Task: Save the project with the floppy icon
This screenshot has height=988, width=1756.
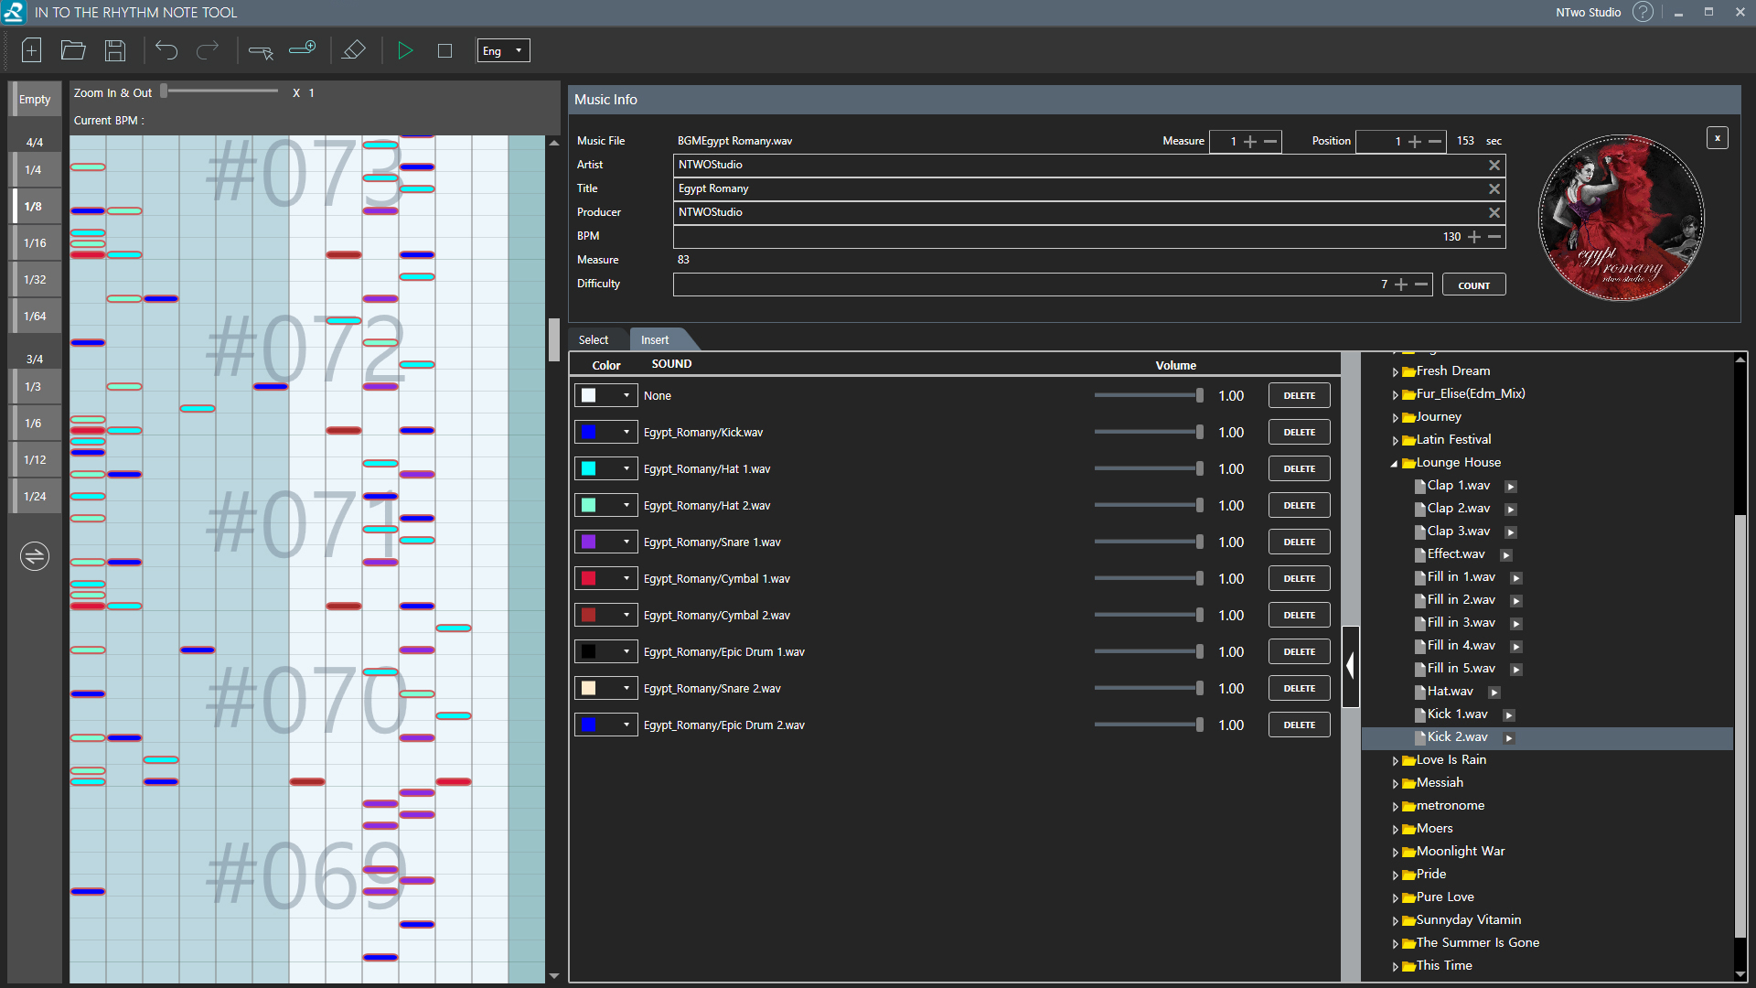Action: tap(115, 50)
